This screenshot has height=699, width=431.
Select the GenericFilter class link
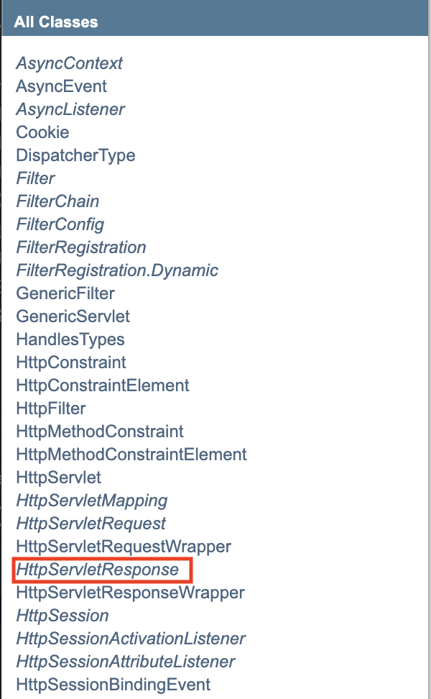65,293
